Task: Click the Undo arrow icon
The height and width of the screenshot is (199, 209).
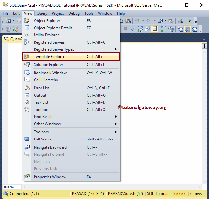Action: click(137, 21)
